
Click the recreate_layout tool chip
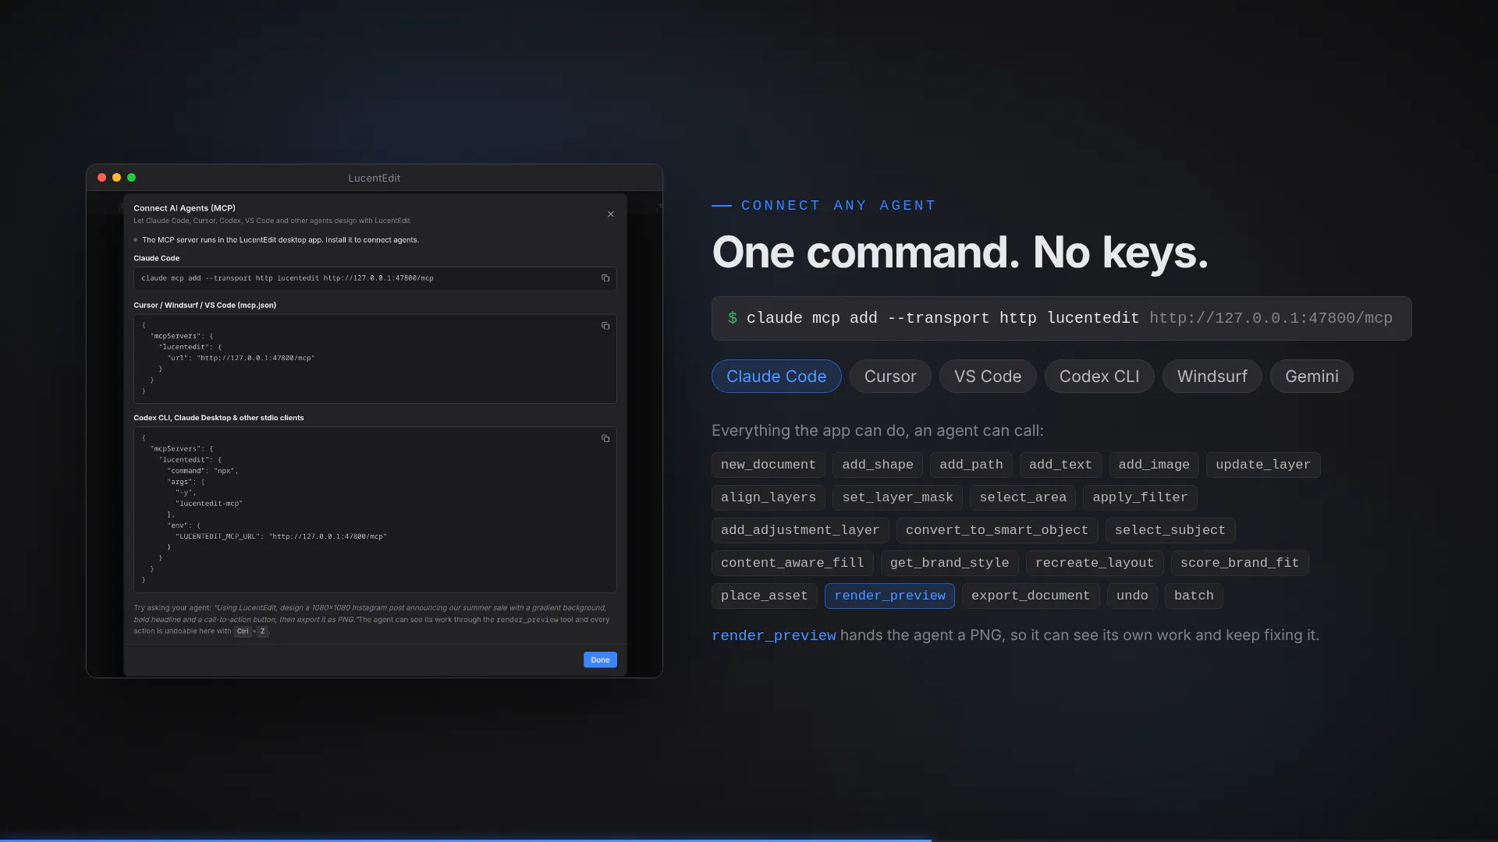[1095, 563]
